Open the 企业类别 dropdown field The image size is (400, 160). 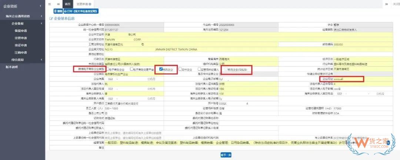coord(134,74)
